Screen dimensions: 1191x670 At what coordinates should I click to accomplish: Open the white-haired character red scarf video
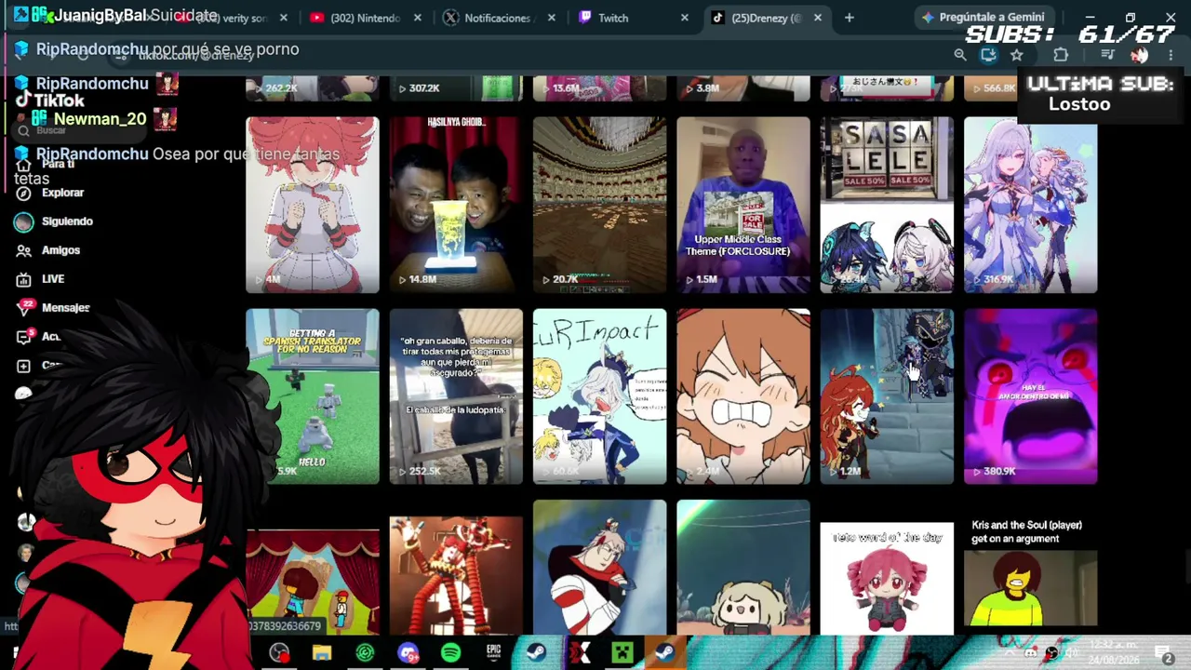(x=599, y=568)
